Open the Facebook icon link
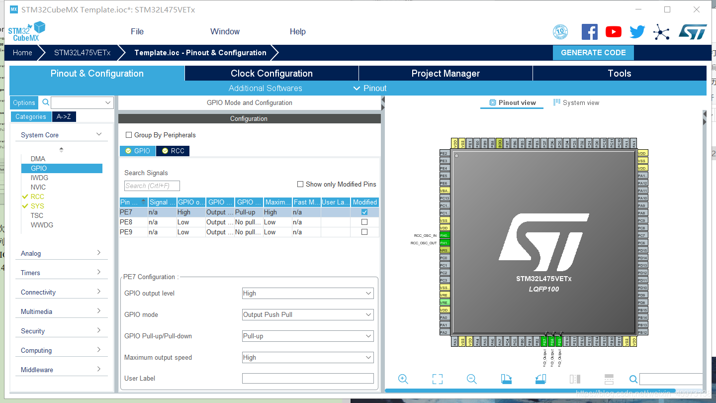 pyautogui.click(x=590, y=32)
